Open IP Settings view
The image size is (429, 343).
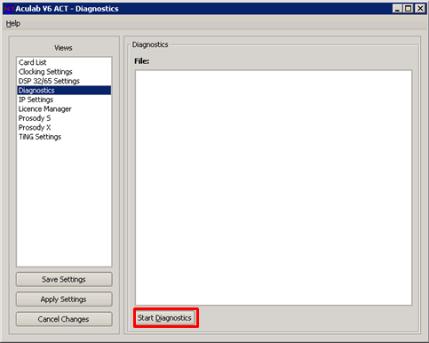point(64,100)
